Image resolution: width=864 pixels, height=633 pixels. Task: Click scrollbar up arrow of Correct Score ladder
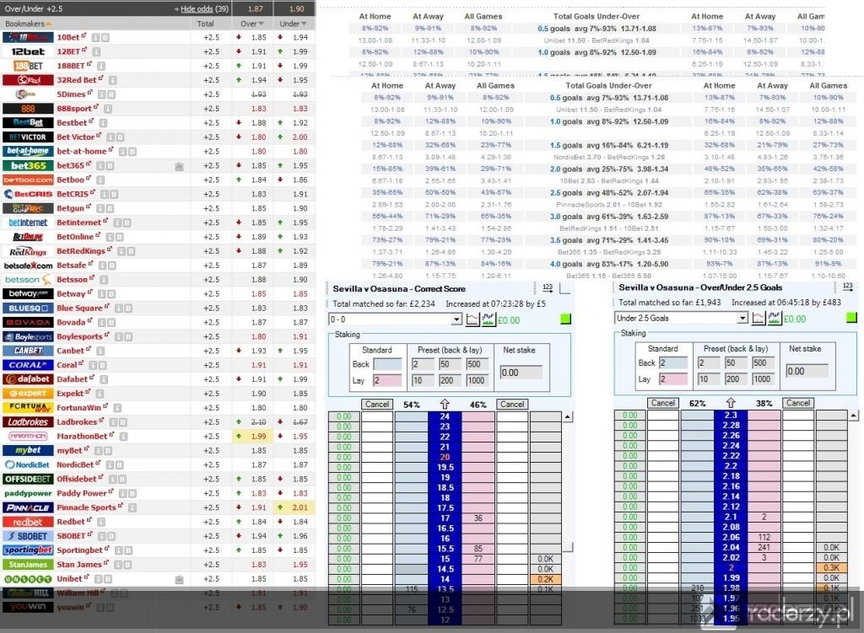pyautogui.click(x=568, y=417)
